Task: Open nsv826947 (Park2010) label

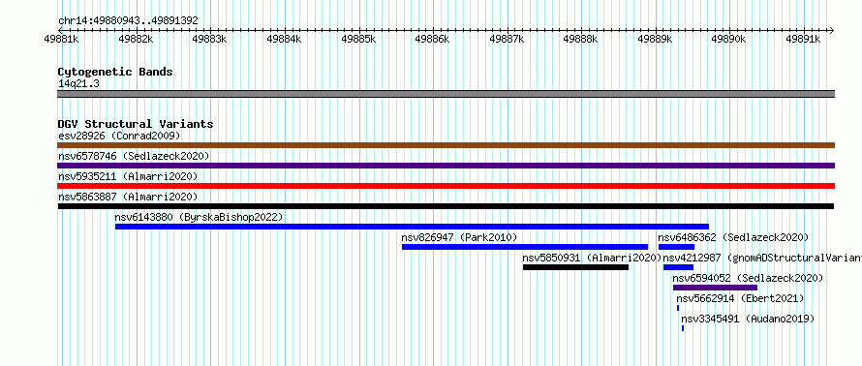Action: [460, 237]
